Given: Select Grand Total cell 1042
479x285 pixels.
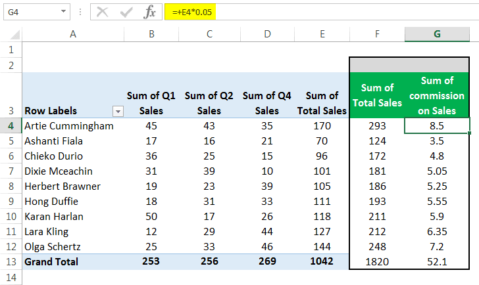Looking at the screenshot, I should 322,261.
